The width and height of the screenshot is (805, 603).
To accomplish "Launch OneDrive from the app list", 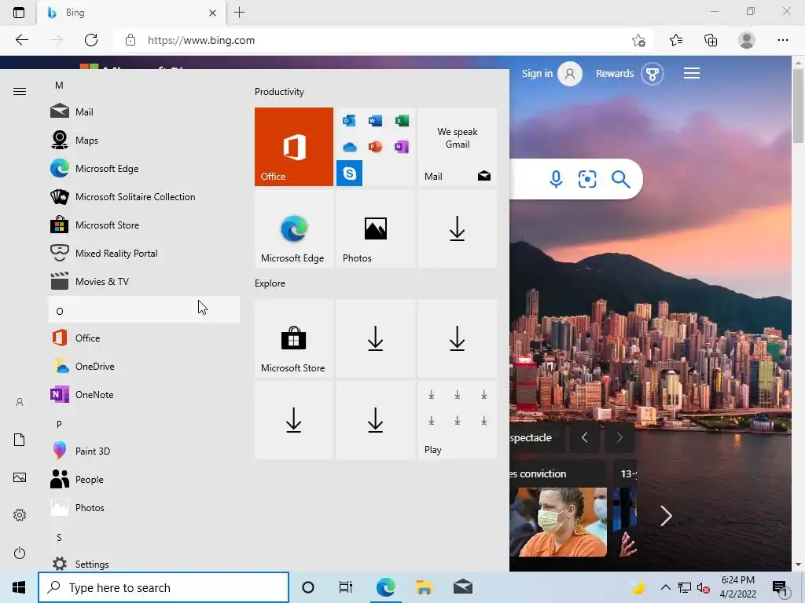I will 144,366.
